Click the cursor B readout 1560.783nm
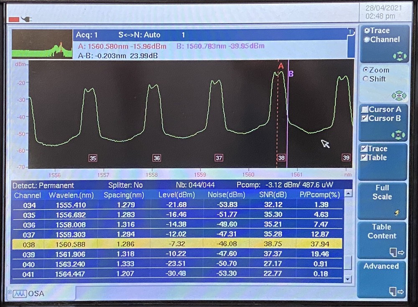This screenshot has height=307, width=418. pos(220,46)
